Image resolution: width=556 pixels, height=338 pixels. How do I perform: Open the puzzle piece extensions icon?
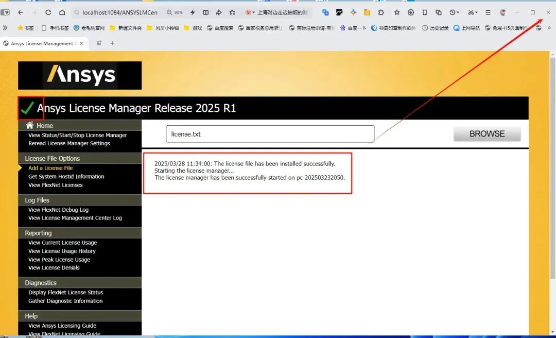tap(381, 12)
